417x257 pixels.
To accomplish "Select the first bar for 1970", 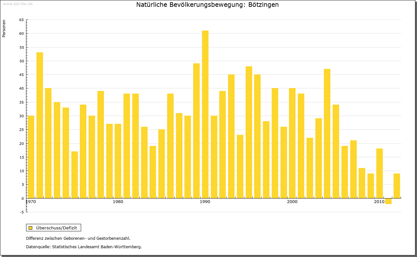I will click(x=31, y=157).
